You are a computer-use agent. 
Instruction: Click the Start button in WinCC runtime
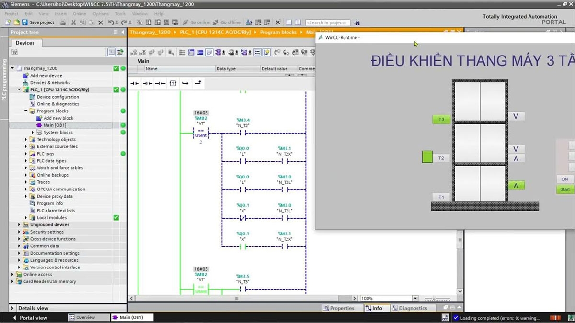(565, 189)
